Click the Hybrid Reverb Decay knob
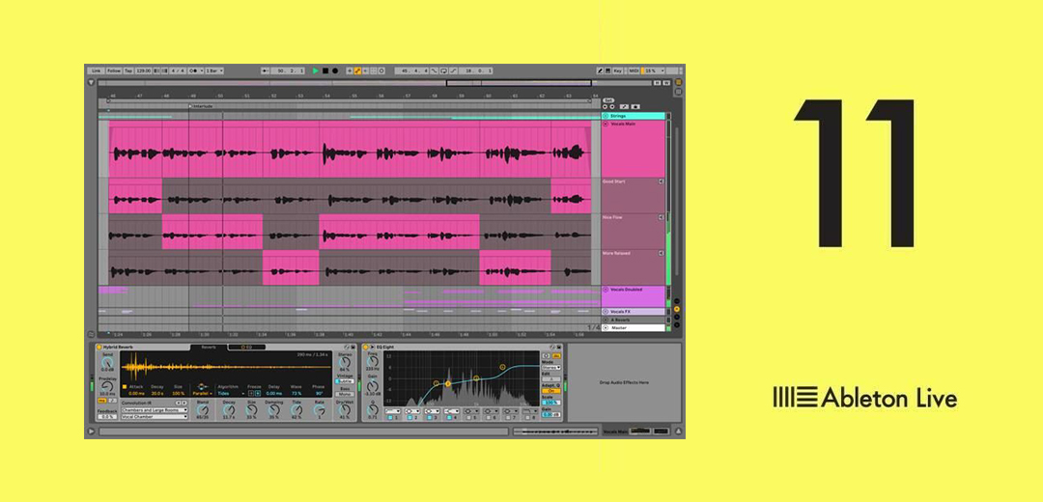Viewport: 1043px width, 502px height. point(228,409)
